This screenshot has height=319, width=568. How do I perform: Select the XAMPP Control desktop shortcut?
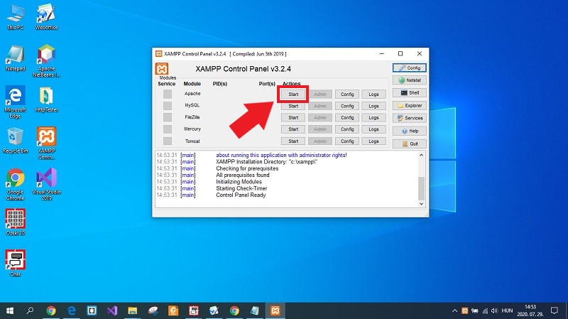[46, 144]
